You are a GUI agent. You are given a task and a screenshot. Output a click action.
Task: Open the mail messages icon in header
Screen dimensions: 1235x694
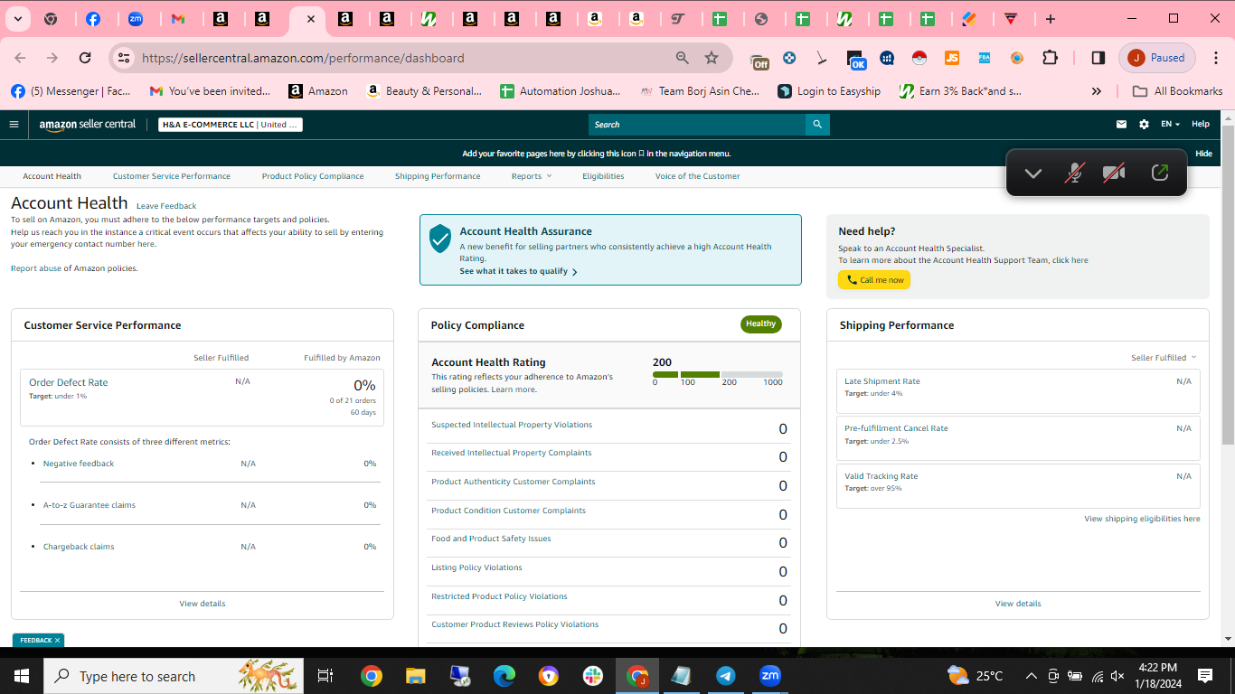(x=1122, y=125)
